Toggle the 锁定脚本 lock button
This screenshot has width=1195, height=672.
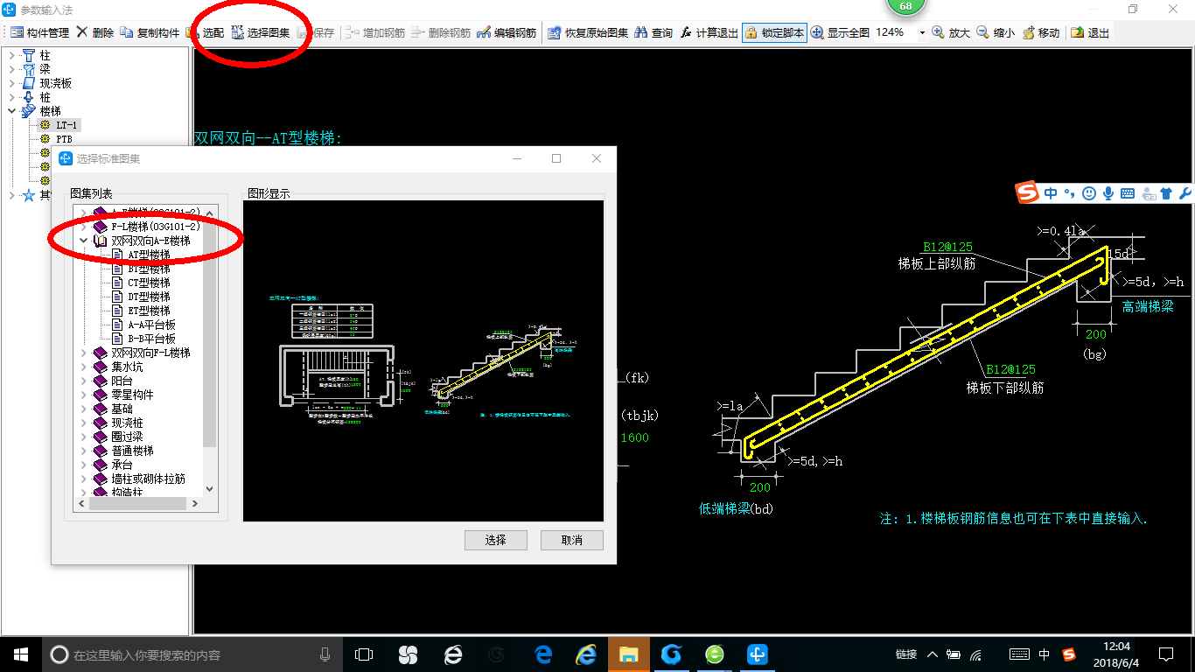pyautogui.click(x=773, y=32)
